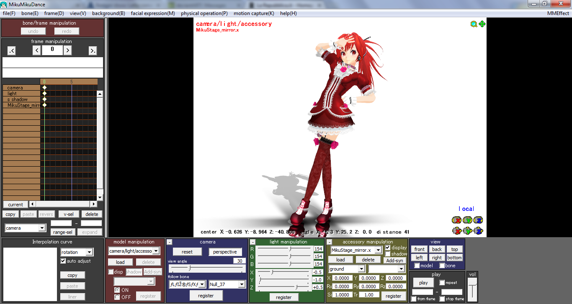The width and height of the screenshot is (572, 304).
Task: Click the advance-frame '>.' icon in frame manipulation
Action: tap(93, 50)
